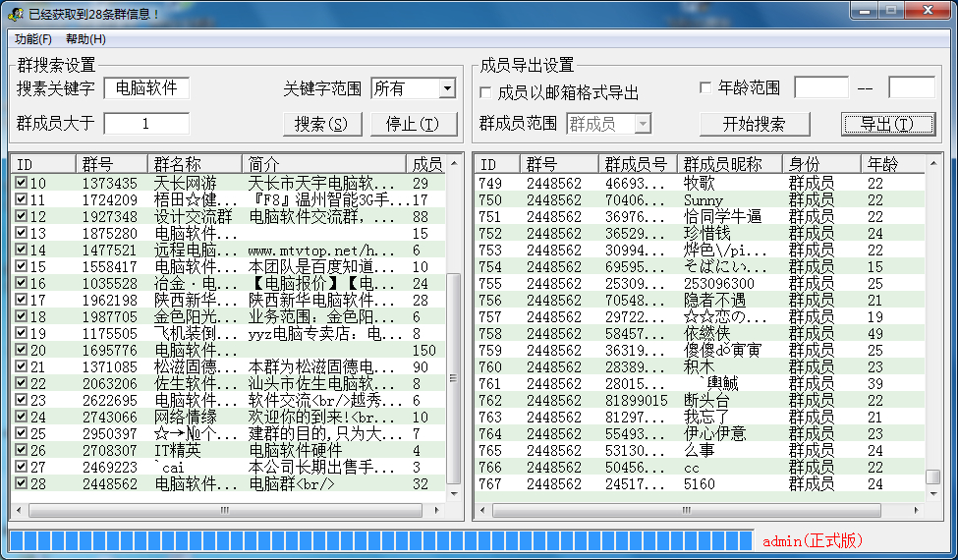The image size is (958, 560).
Task: Click the 搜索关键字 input field
Action: click(x=146, y=88)
